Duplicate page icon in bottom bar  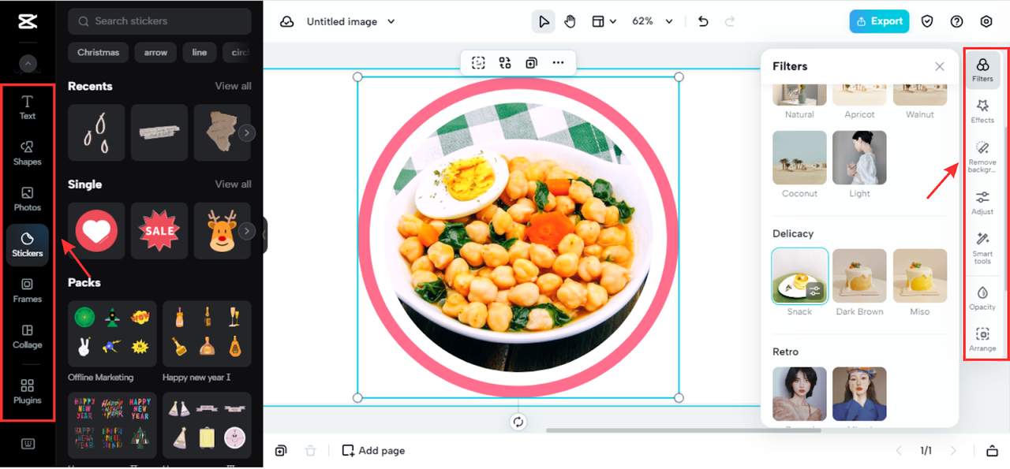point(281,451)
